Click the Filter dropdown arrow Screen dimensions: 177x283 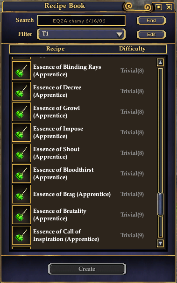pyautogui.click(x=119, y=34)
